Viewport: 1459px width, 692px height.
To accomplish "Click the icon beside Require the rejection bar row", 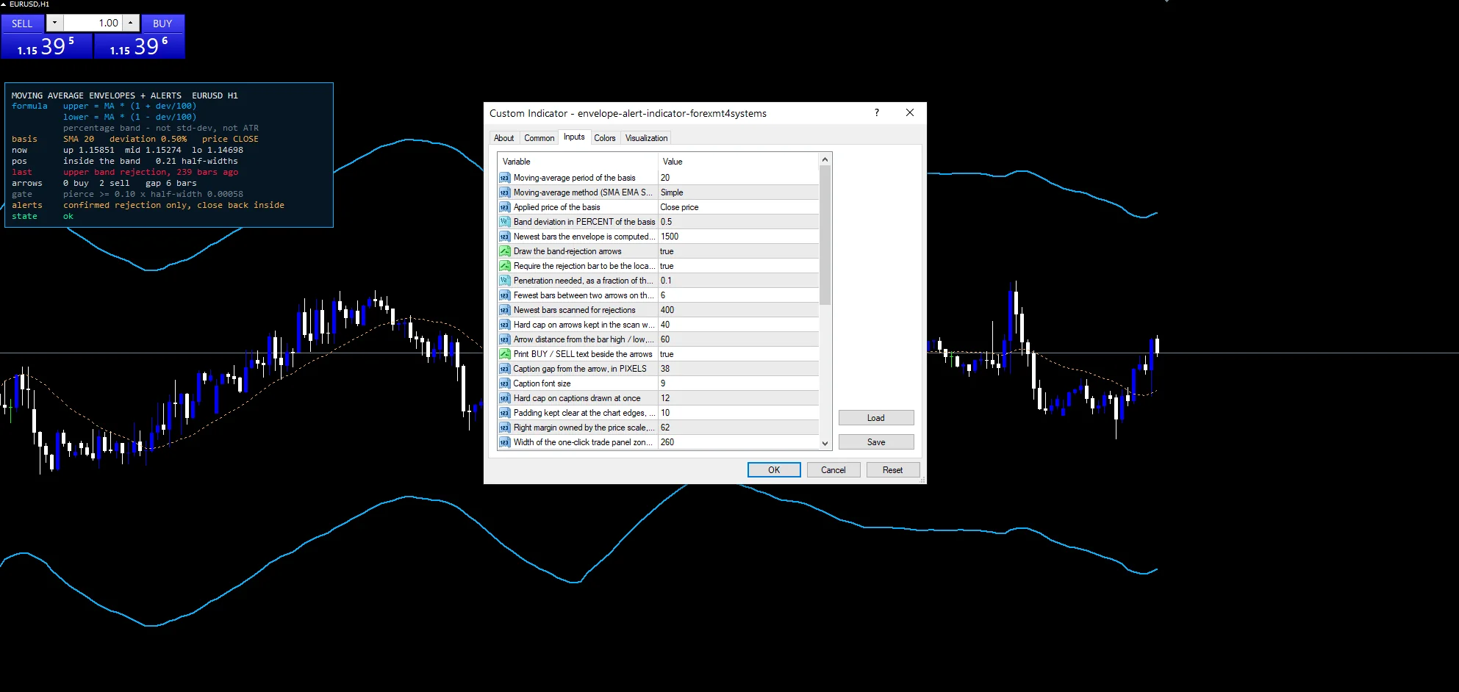I will 504,266.
